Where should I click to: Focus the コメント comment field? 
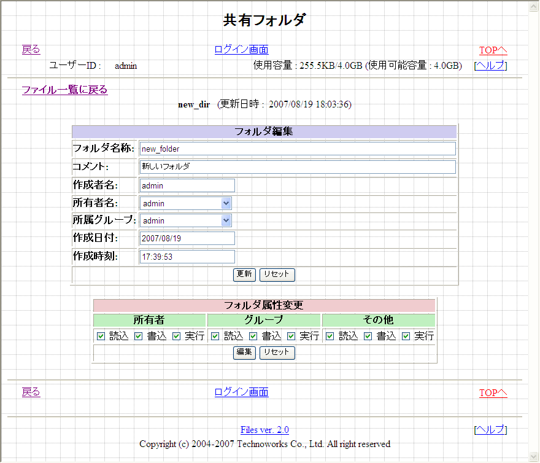(x=297, y=166)
